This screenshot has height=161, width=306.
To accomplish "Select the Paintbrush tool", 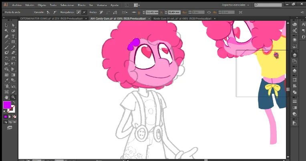I will click(6, 47).
